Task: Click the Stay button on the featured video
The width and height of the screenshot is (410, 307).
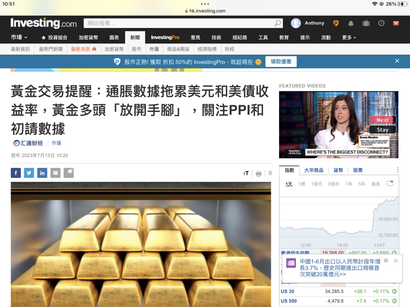Action: click(382, 130)
